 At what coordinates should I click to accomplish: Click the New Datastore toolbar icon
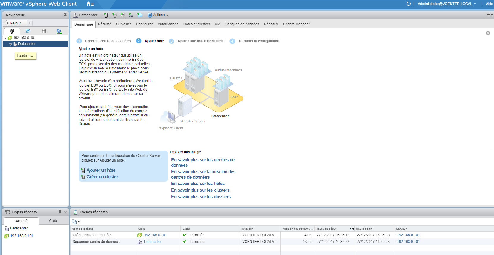coord(131,15)
